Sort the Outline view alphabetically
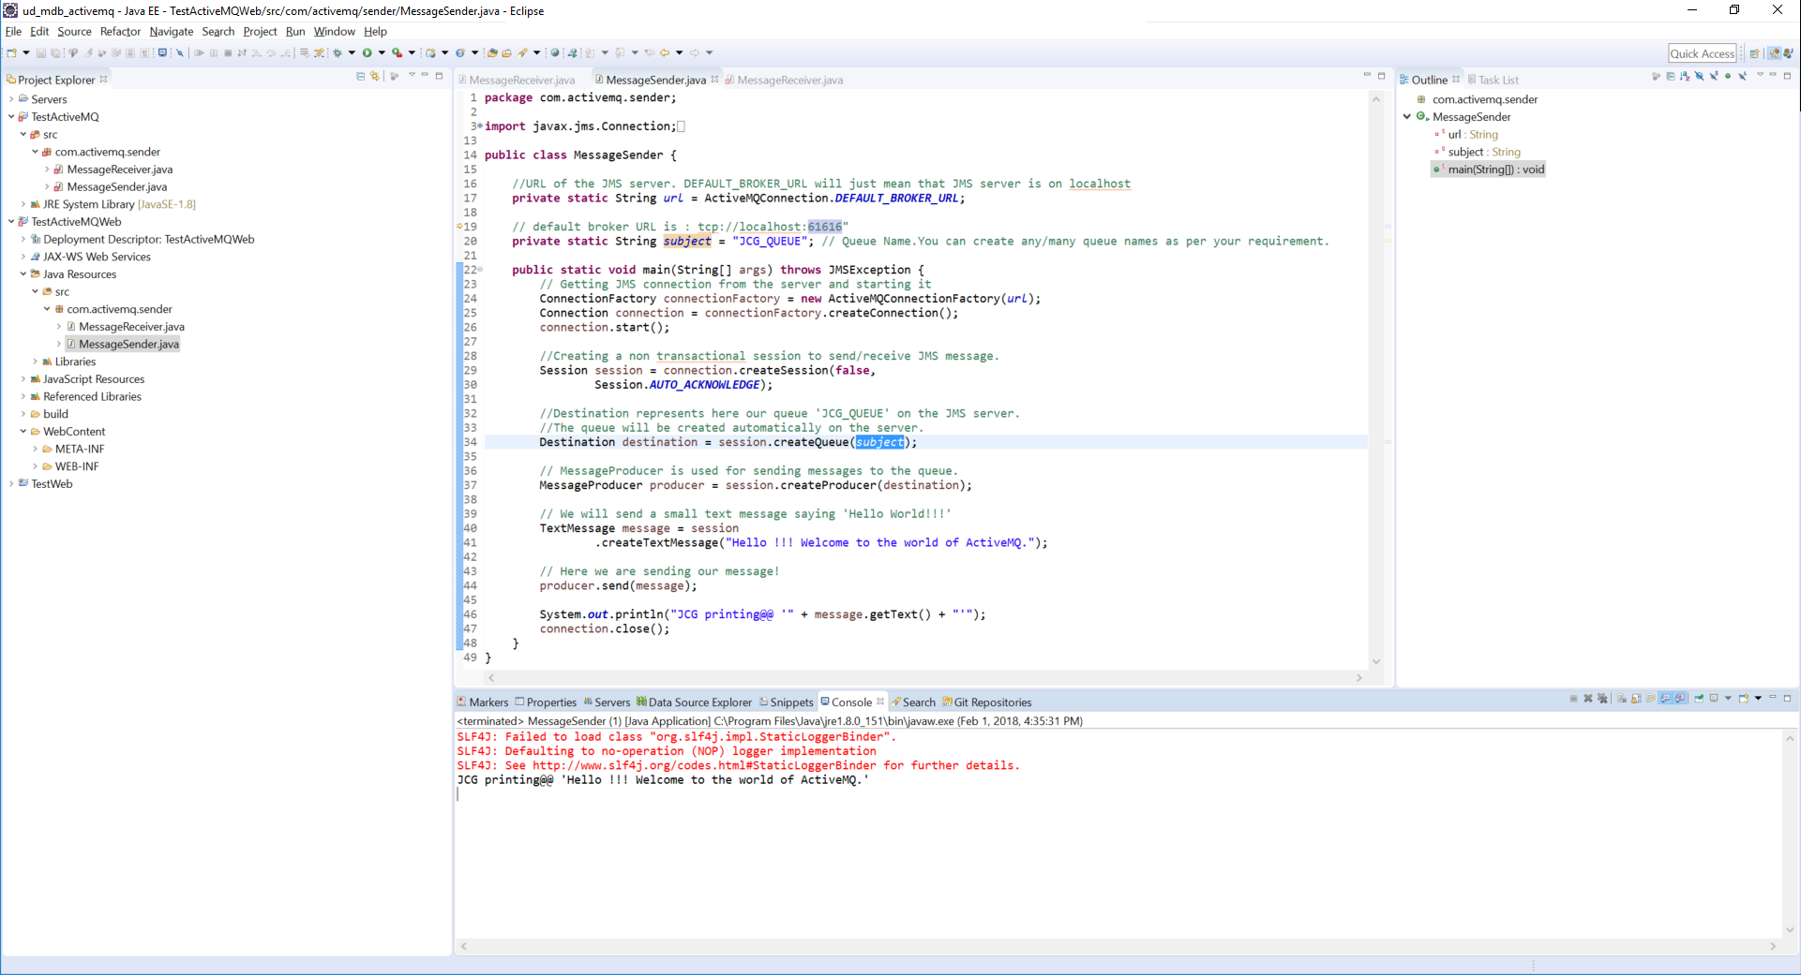 tap(1685, 77)
